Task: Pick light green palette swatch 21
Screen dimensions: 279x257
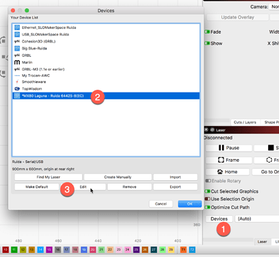Action: coord(101,249)
